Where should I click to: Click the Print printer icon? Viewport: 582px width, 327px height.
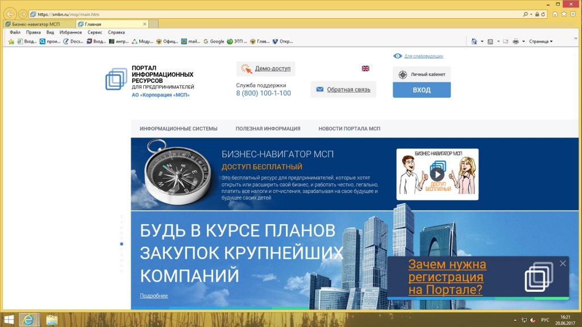coord(516,41)
